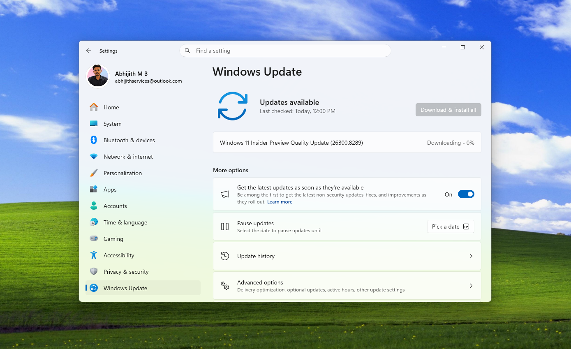Viewport: 571px width, 349px height.
Task: Click the Download & install all button
Action: pos(448,110)
